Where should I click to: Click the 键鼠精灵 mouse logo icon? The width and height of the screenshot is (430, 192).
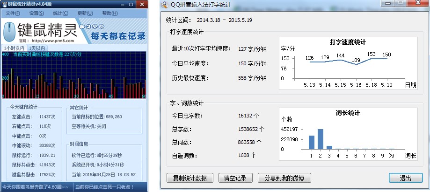9,32
